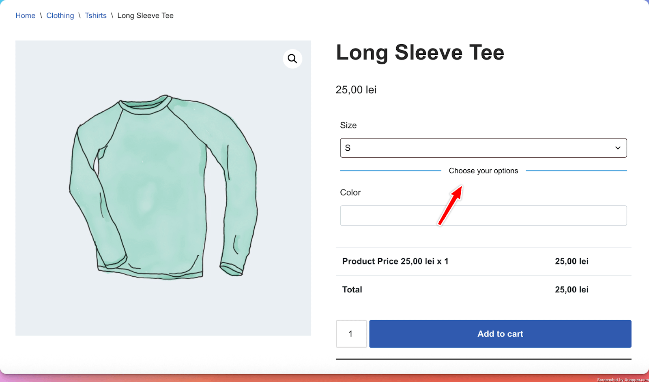
Task: Click the 25,00 lei price below title
Action: pos(356,90)
